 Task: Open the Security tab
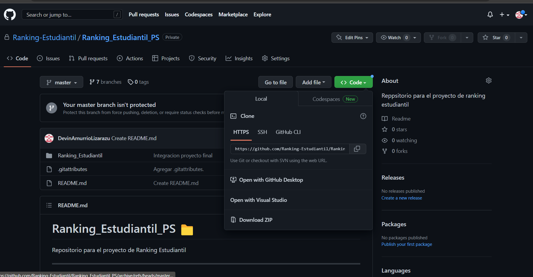pos(203,58)
